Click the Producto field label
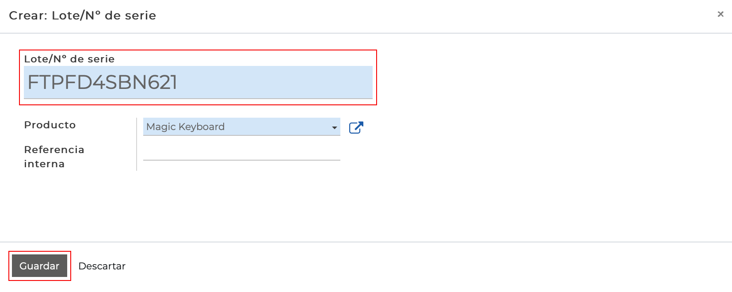The image size is (732, 292). coord(50,125)
